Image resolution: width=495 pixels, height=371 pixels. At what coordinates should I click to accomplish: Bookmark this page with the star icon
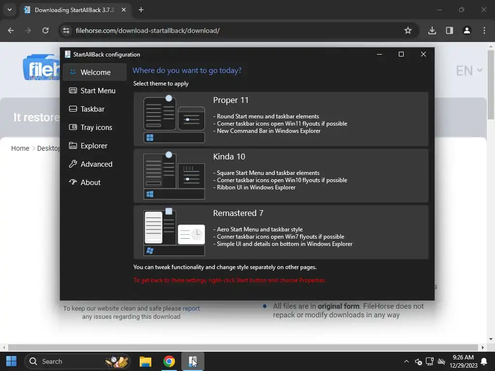click(408, 30)
